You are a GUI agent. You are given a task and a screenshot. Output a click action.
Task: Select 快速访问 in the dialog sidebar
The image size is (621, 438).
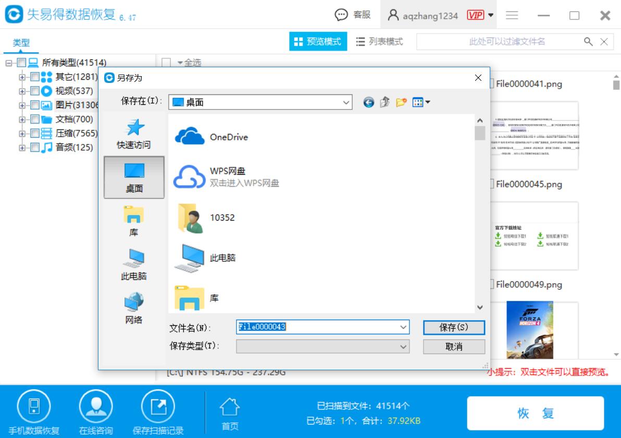point(134,134)
